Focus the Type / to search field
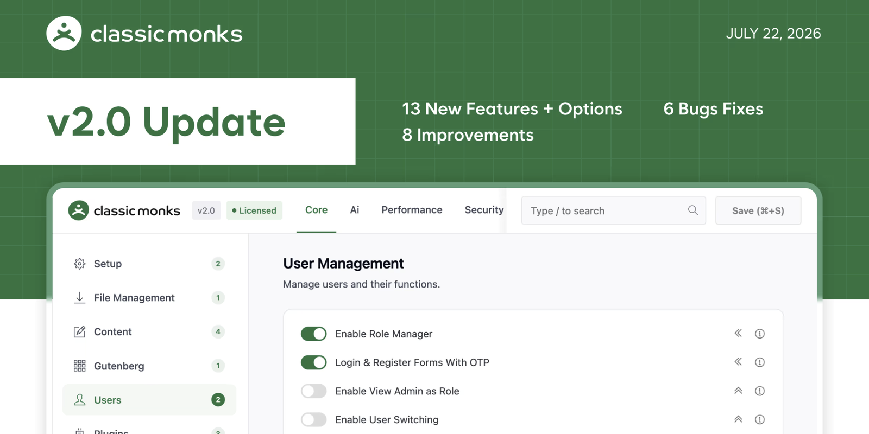This screenshot has height=434, width=869. pos(614,210)
